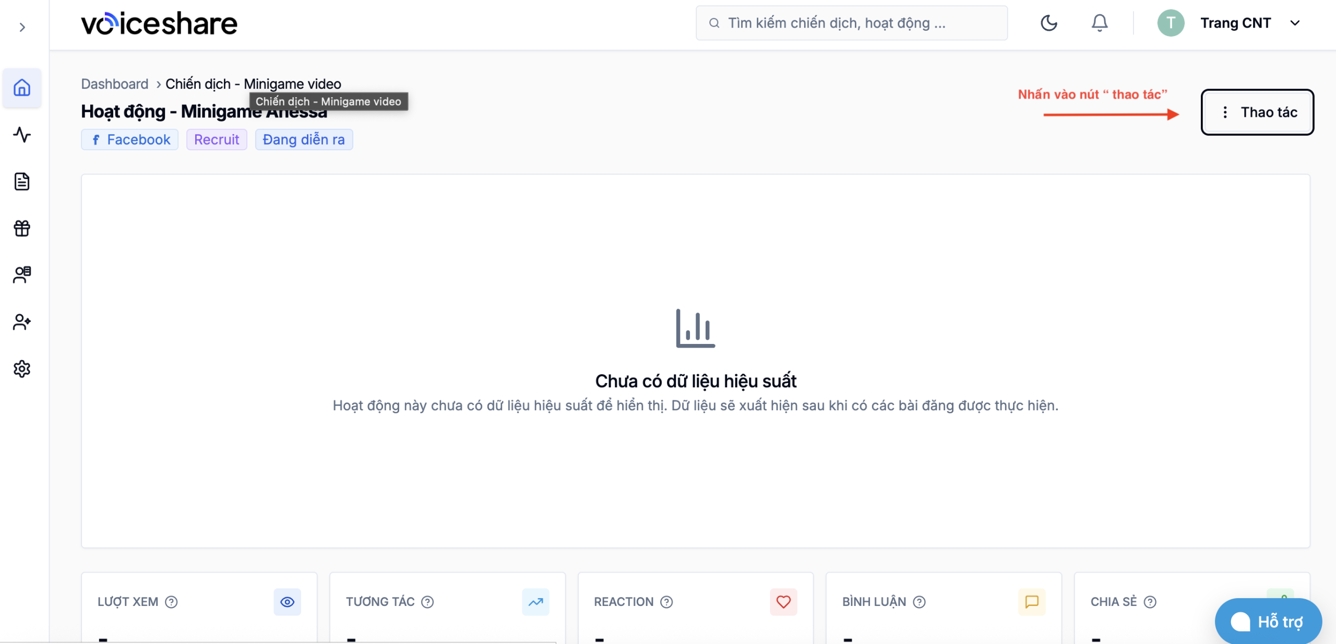Click the LƯỢT XEM help icon
The height and width of the screenshot is (644, 1336).
coord(171,602)
